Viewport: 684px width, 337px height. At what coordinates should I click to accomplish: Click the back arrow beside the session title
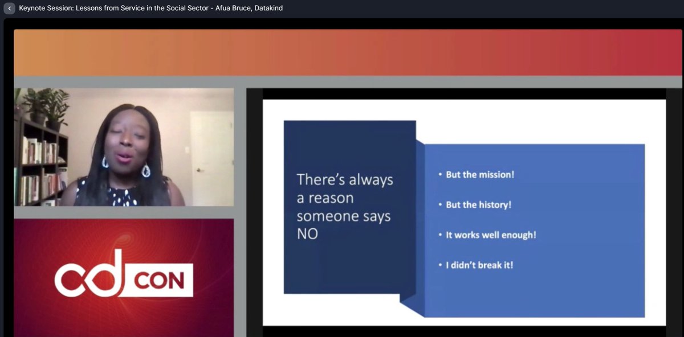click(x=9, y=9)
